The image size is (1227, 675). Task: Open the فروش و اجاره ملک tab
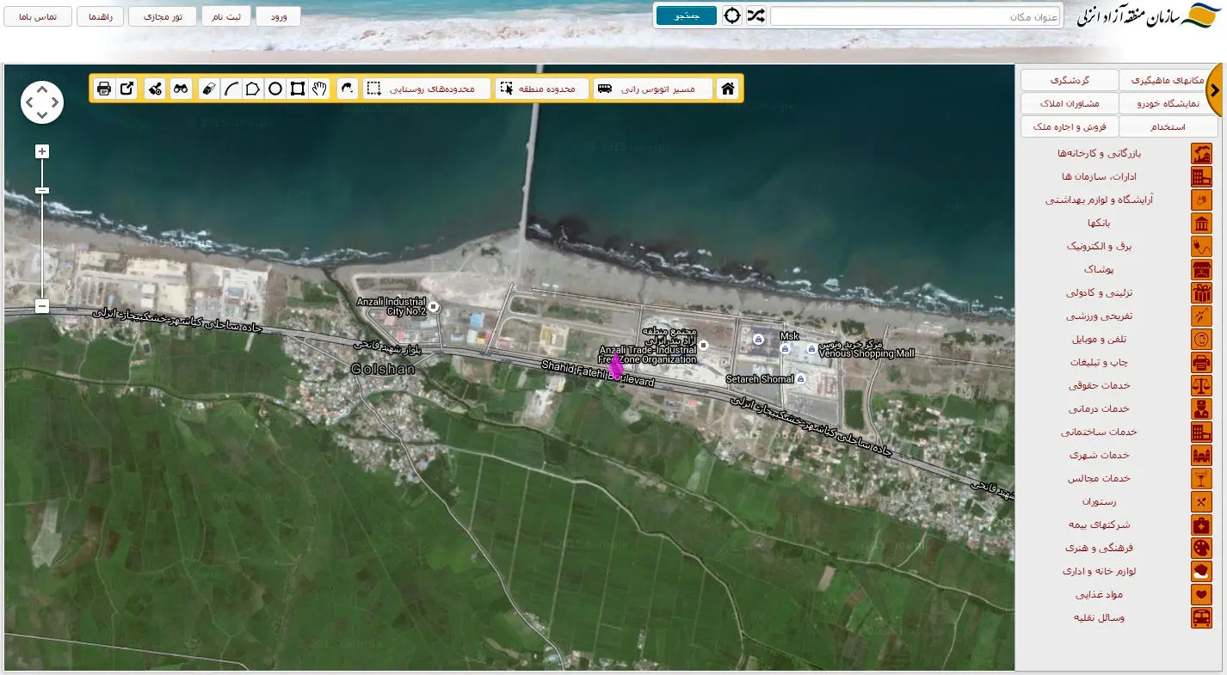click(1070, 126)
